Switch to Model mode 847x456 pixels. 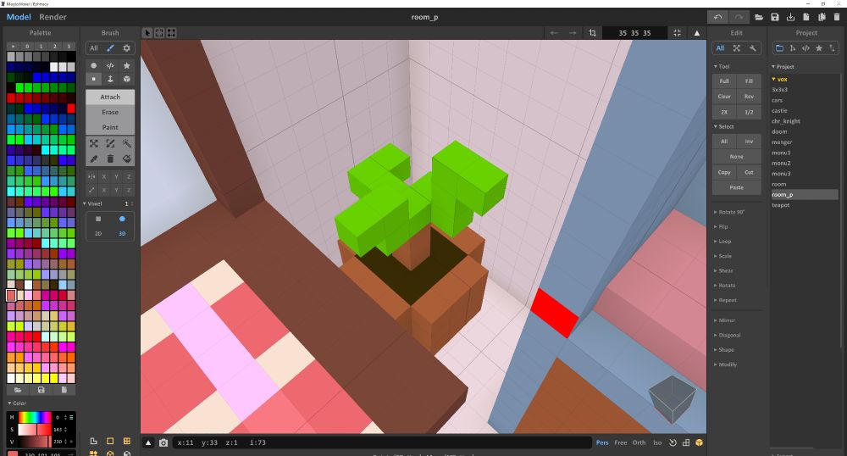(19, 17)
